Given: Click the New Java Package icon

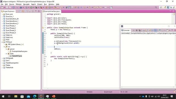Looking at the screenshot, I should [46, 7].
